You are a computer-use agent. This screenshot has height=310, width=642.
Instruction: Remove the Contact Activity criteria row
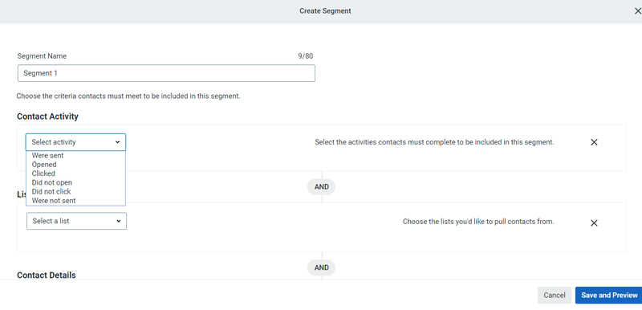coord(594,142)
